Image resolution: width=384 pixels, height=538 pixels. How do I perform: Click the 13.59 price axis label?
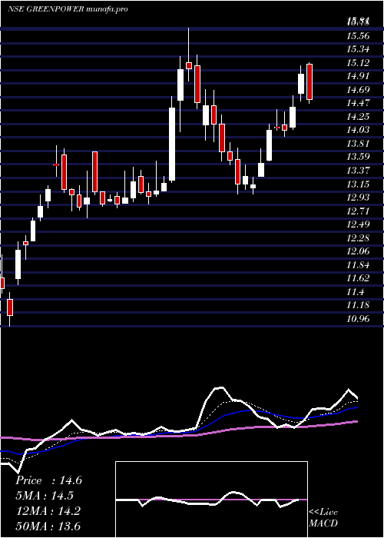click(x=358, y=157)
